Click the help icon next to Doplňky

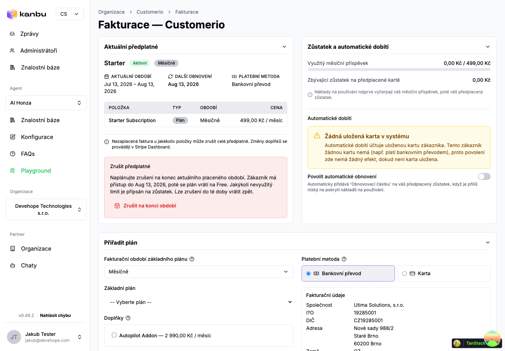128,318
